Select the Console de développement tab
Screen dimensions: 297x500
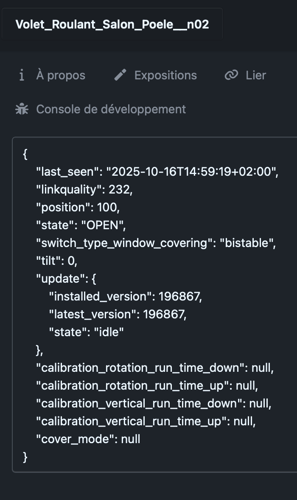[x=111, y=110]
